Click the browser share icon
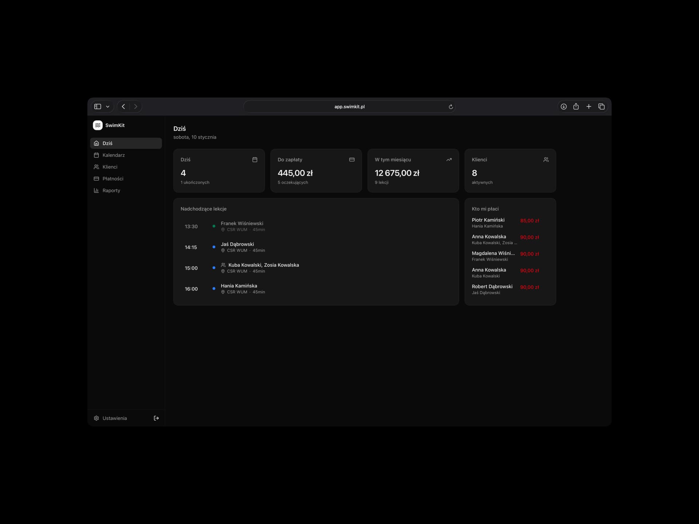699x524 pixels. click(576, 107)
